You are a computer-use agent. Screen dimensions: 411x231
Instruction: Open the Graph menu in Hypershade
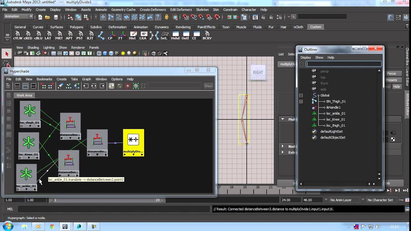(x=86, y=79)
